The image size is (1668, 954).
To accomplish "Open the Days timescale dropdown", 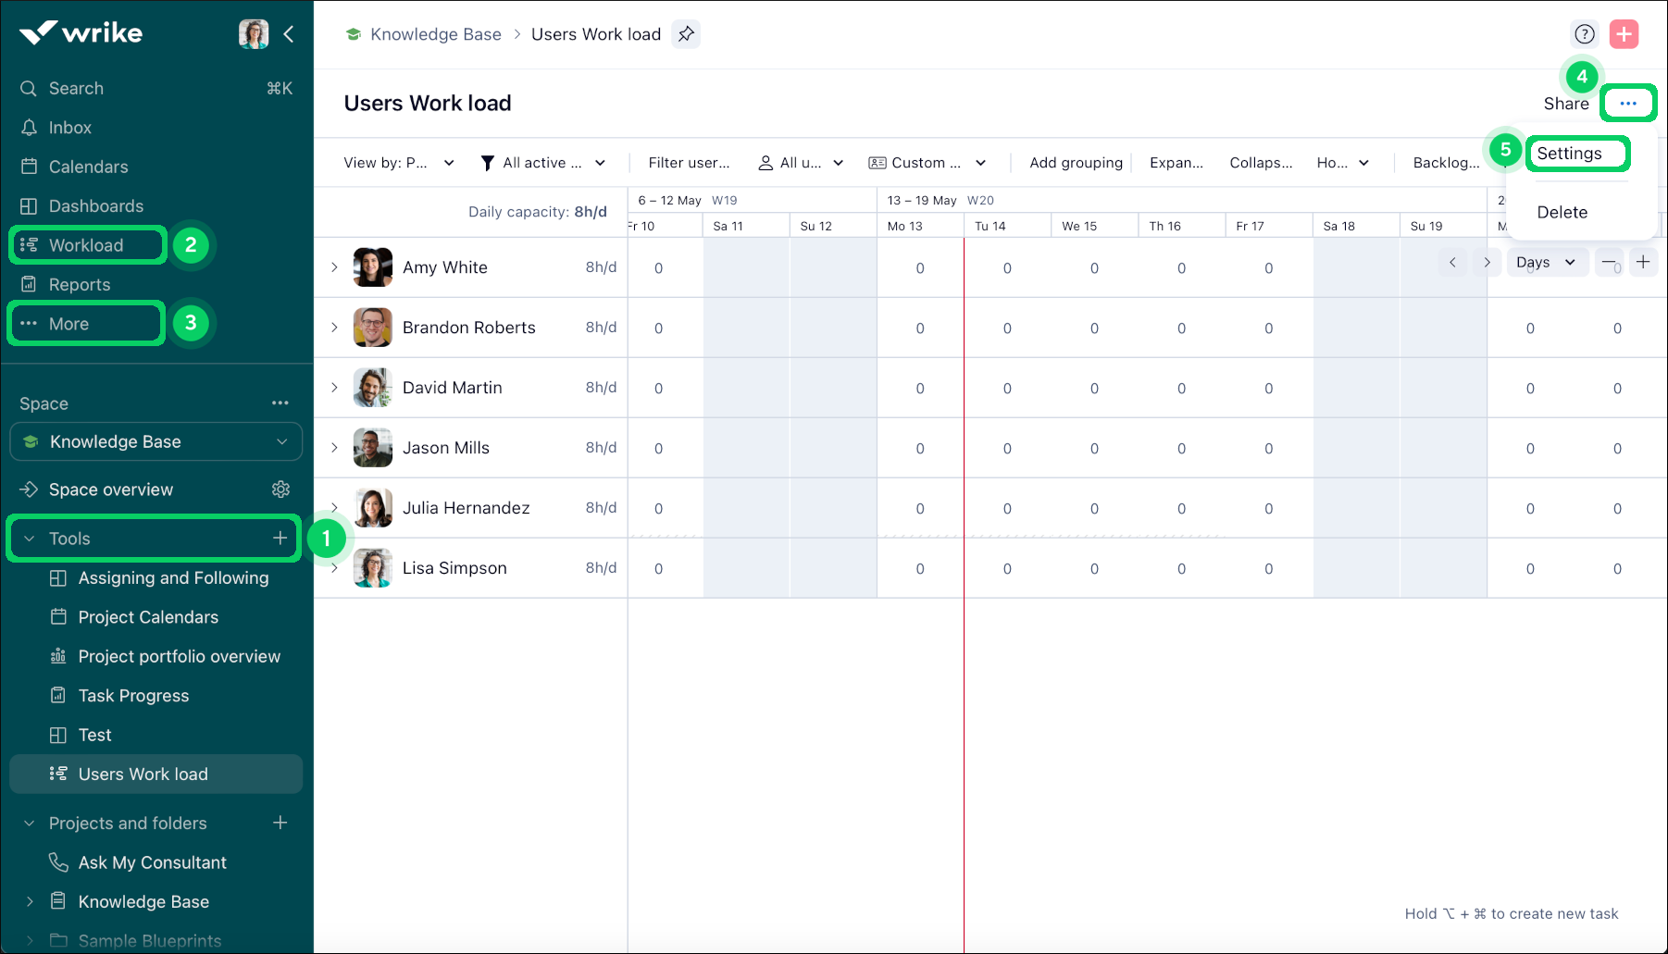I will (1545, 262).
